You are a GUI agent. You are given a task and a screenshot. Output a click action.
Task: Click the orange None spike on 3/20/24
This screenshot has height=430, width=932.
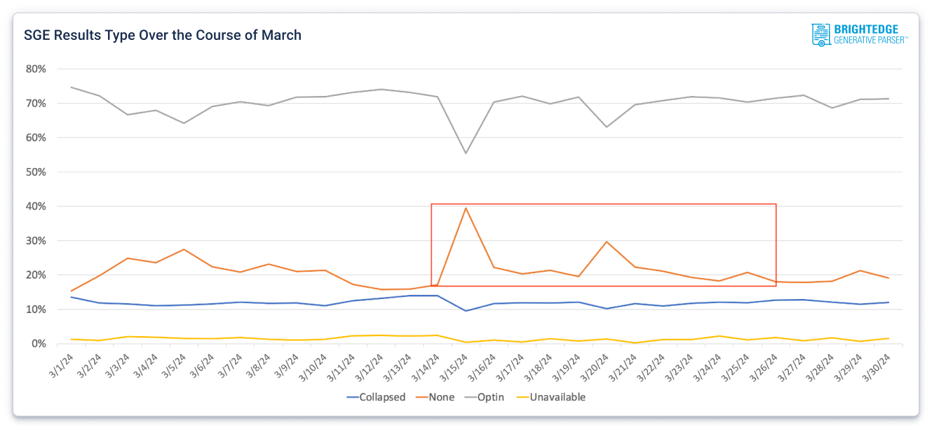click(606, 242)
